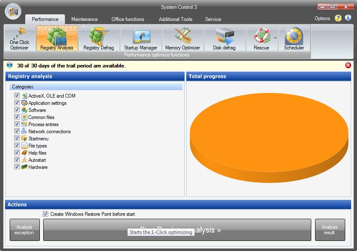
Task: Switch to the Additional Tools tab
Action: click(x=175, y=19)
